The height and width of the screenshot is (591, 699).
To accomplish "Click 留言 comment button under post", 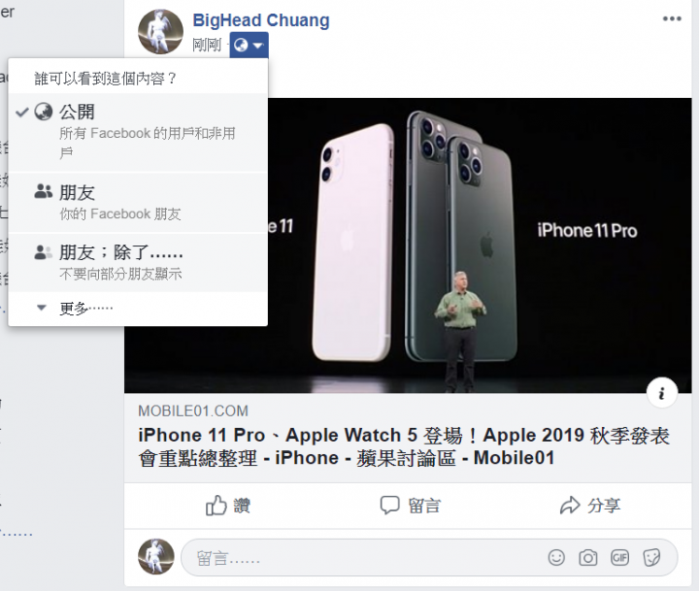I will [x=410, y=506].
